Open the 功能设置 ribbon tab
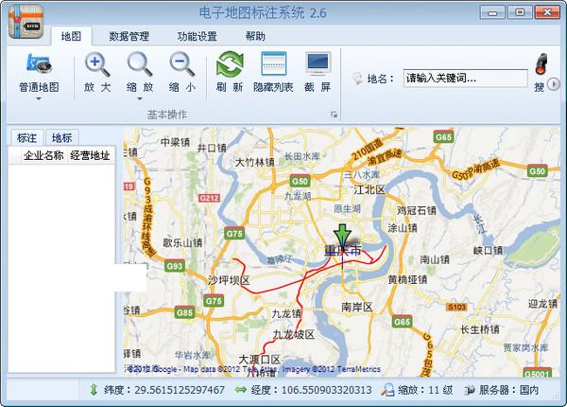The width and height of the screenshot is (567, 407). tap(197, 37)
